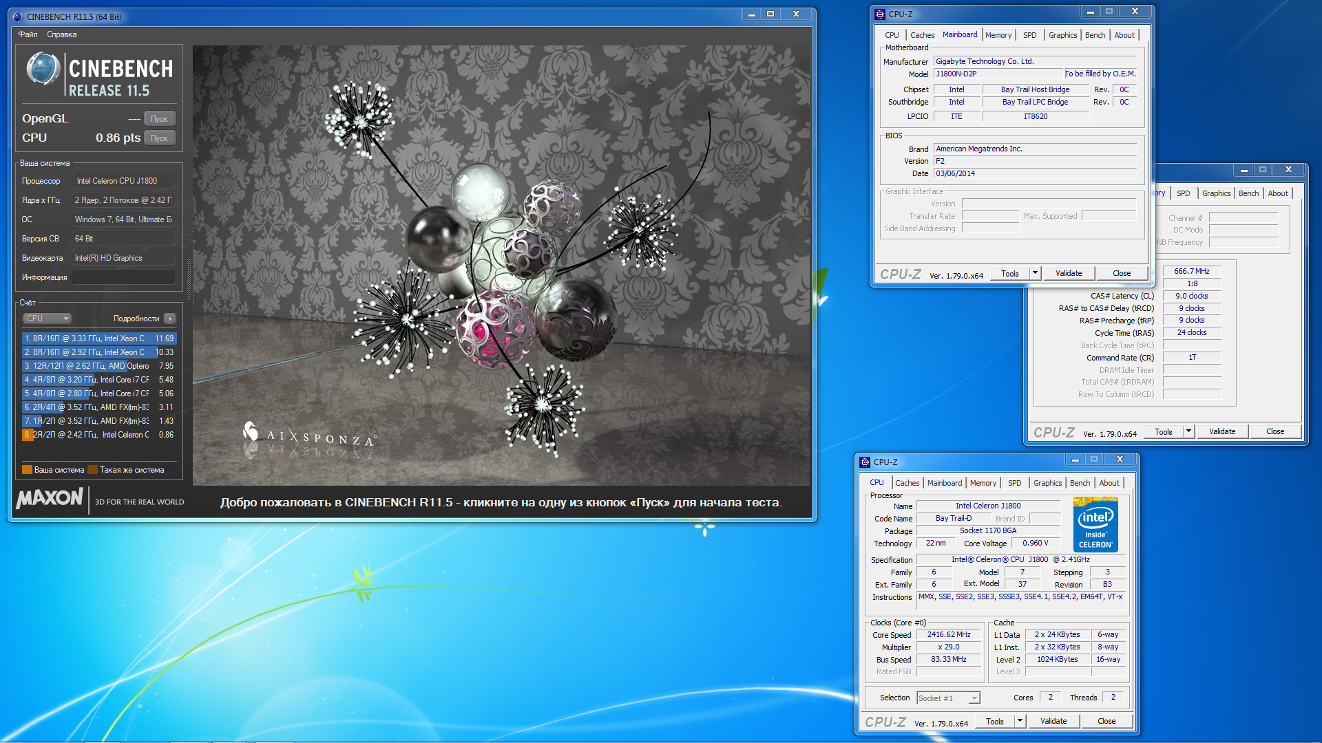Viewport: 1322px width, 743px height.
Task: Expand Tools dropdown arrow in Mainboard CPU-Z window
Action: (x=1035, y=273)
